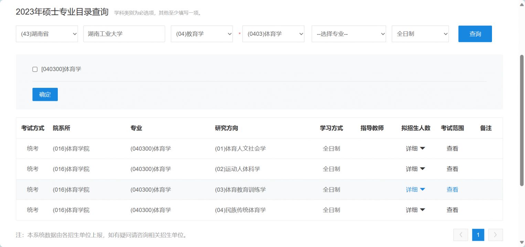Viewport: 525px width, 247px height.
Task: Expand 详细 for (02)运动人体科学 row
Action: [x=416, y=169]
